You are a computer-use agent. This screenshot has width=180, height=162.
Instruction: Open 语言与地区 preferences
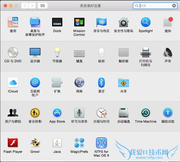tap(101, 22)
